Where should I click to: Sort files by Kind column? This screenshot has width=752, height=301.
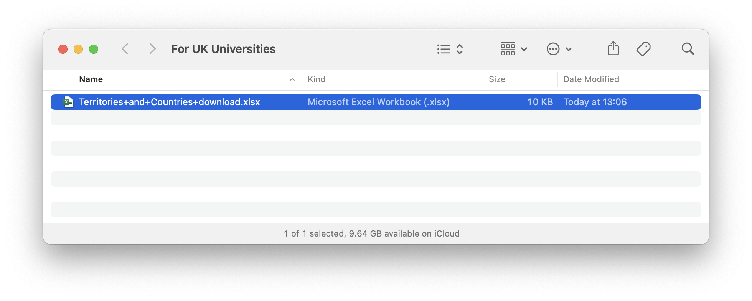(x=317, y=79)
